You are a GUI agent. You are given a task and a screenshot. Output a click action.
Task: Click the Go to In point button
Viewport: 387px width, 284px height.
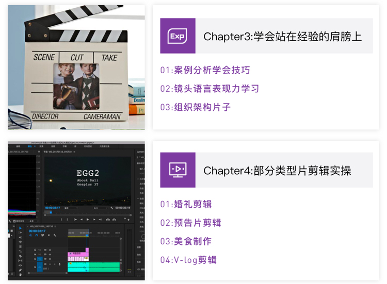click(75, 220)
